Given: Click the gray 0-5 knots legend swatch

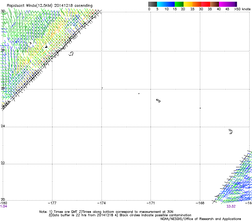Looking at the screenshot, I should point(153,4).
